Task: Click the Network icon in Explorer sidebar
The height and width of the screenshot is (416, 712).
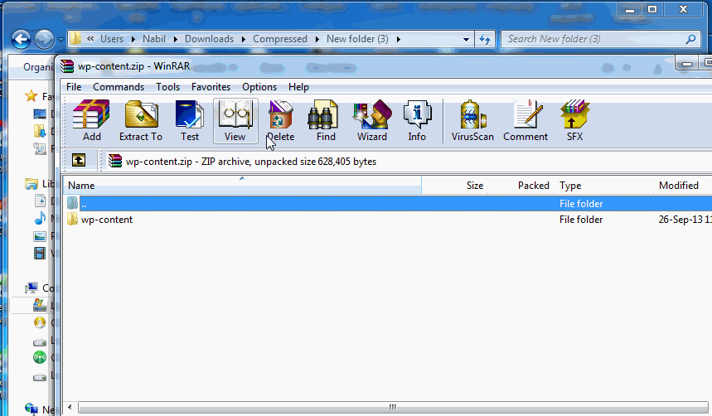Action: pos(31,409)
